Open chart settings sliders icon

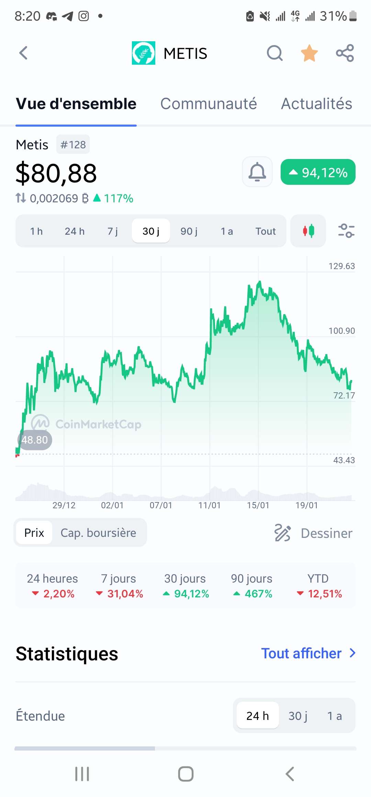pyautogui.click(x=346, y=231)
